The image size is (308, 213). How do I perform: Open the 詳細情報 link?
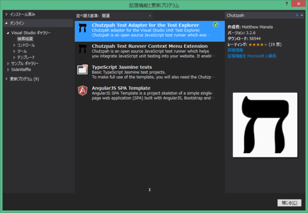tap(235, 50)
